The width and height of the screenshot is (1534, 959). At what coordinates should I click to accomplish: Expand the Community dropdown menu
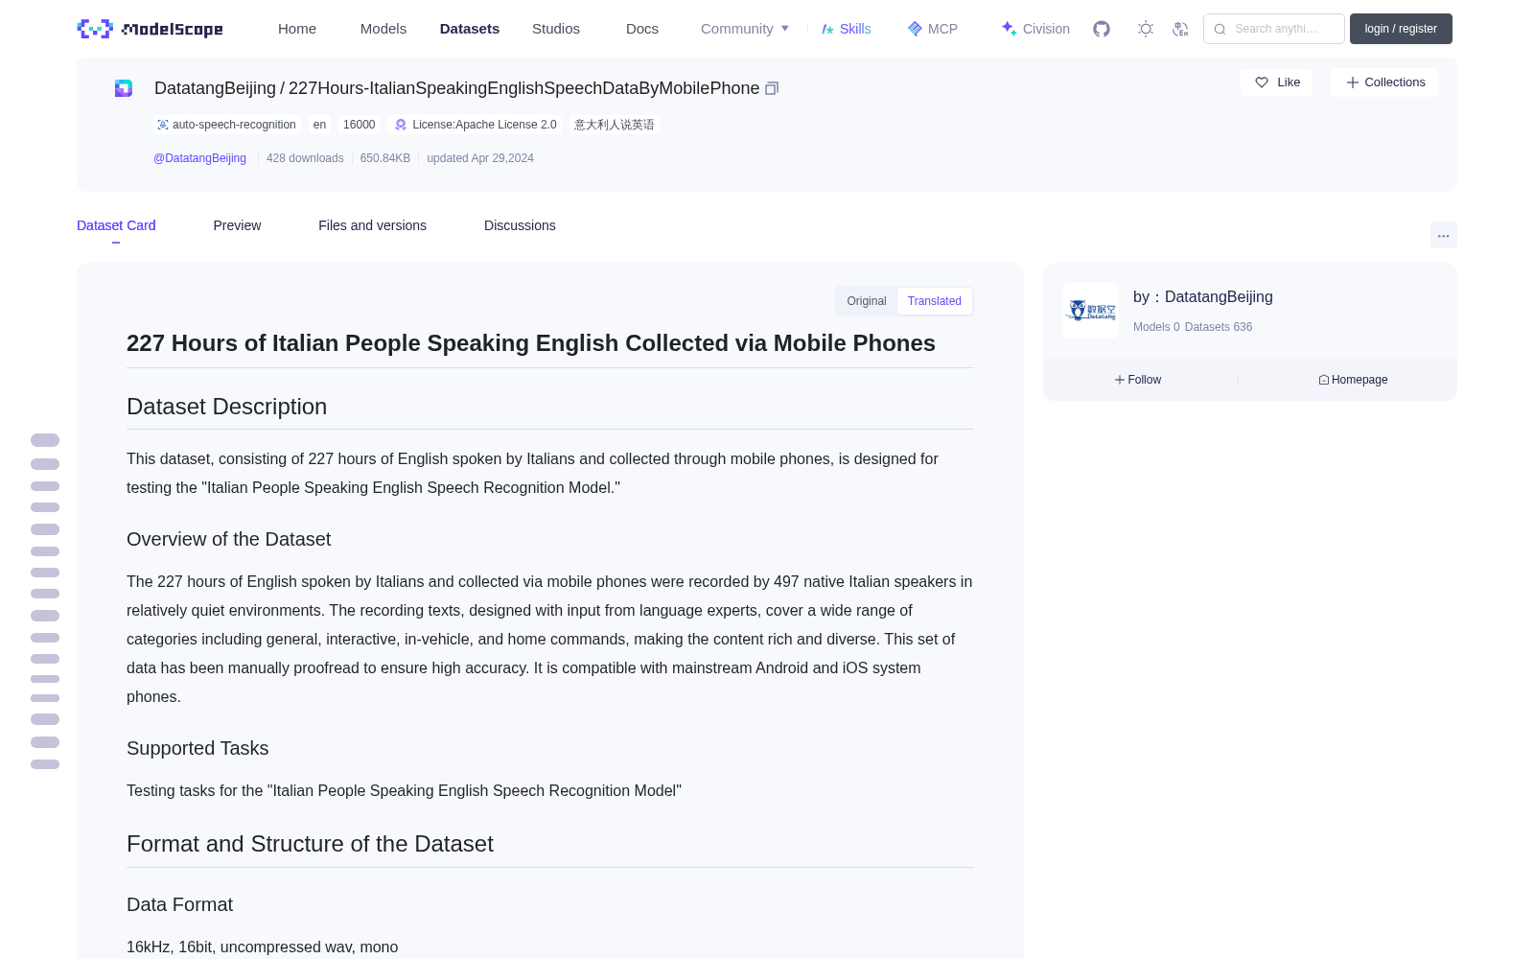pyautogui.click(x=745, y=29)
